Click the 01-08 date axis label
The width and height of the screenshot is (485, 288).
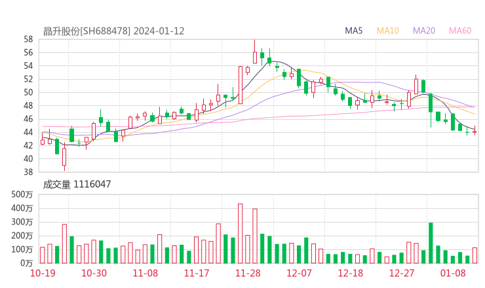click(453, 273)
